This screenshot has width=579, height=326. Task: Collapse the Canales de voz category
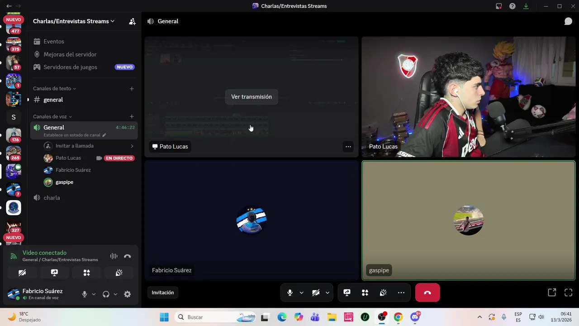[52, 116]
